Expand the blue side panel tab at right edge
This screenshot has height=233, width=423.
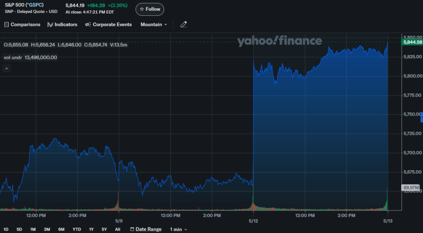(x=422, y=118)
